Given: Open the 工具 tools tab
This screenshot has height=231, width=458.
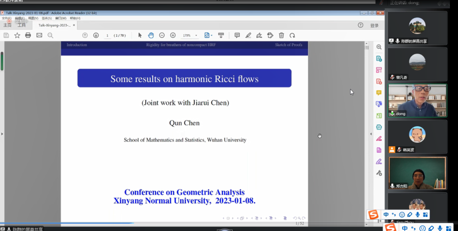Looking at the screenshot, I should coord(22,26).
